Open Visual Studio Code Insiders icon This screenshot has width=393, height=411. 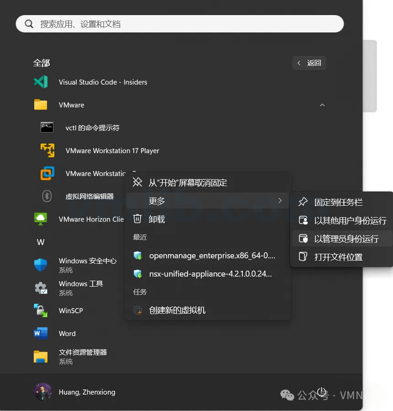(41, 82)
